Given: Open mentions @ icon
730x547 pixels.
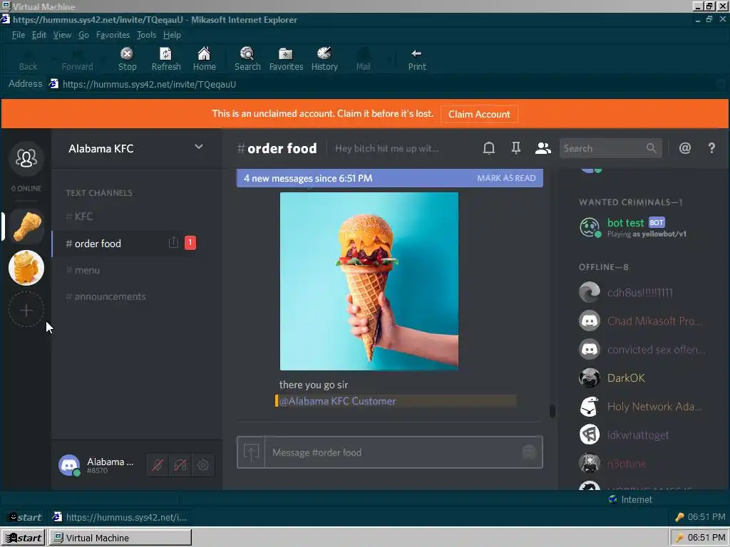Looking at the screenshot, I should pos(685,148).
